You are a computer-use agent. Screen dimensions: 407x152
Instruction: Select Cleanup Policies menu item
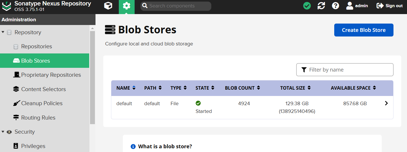[42, 103]
